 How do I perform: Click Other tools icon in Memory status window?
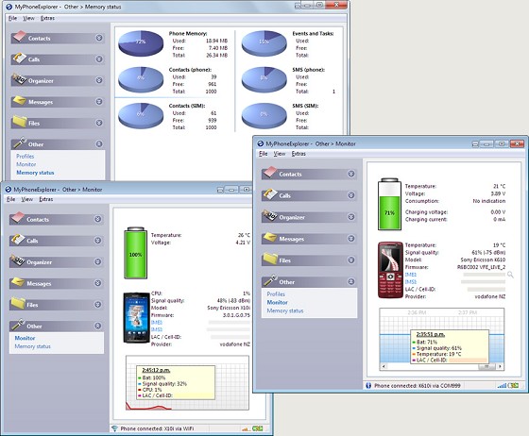[19, 143]
